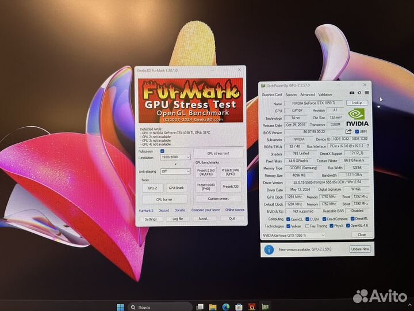The height and width of the screenshot is (311, 414).
Task: Toggle the OpenGL 4.6 checkbox
Action: [x=348, y=226]
